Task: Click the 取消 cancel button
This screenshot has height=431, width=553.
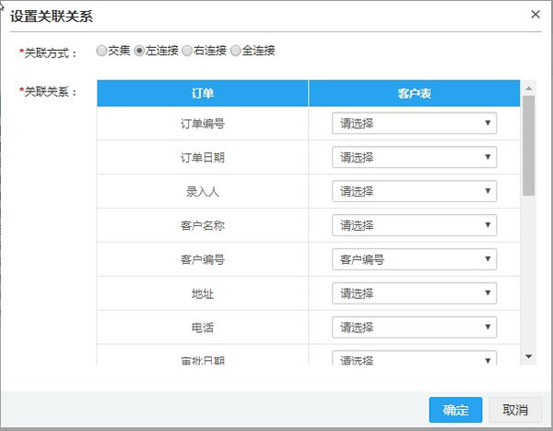Action: coord(515,410)
